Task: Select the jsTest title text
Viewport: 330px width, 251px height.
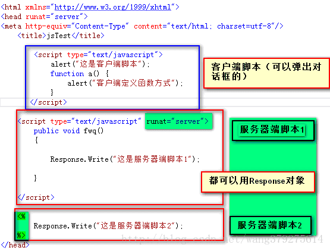Action: [x=58, y=36]
